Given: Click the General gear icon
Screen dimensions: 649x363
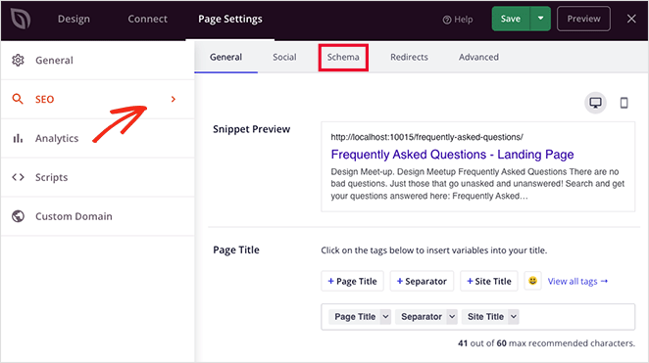Looking at the screenshot, I should coord(18,61).
